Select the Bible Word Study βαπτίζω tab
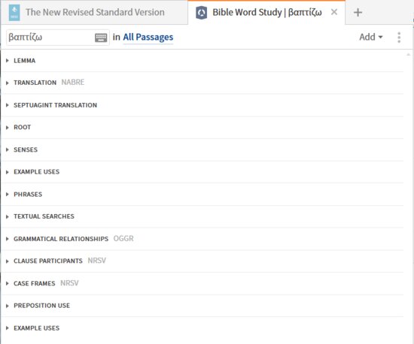414x344 pixels. (266, 12)
